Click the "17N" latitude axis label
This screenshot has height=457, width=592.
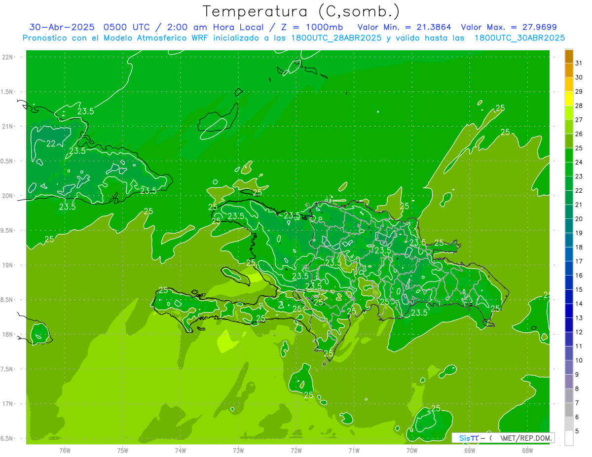(x=8, y=404)
